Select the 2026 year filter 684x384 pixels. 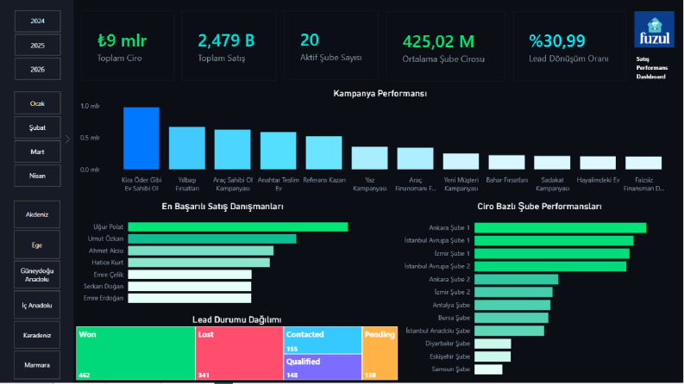37,69
